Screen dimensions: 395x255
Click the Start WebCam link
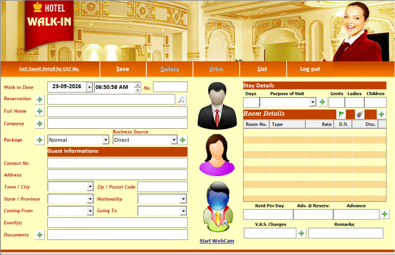pyautogui.click(x=217, y=241)
